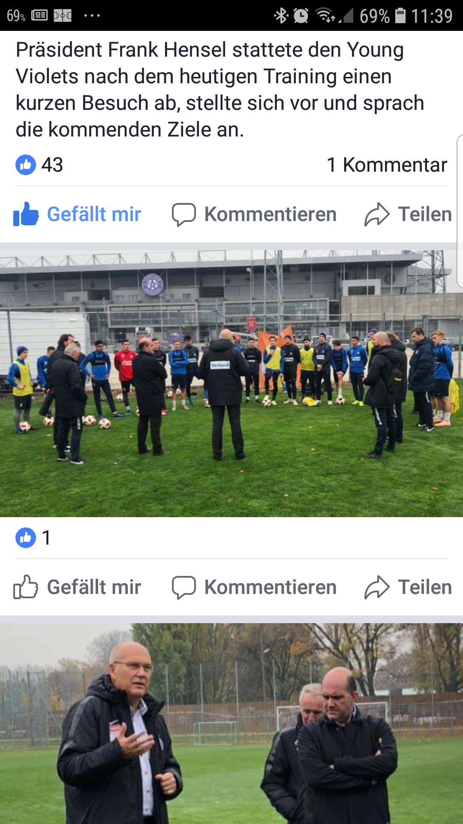Like the team photo with thumbs-up outline
The width and height of the screenshot is (463, 824).
(x=26, y=587)
